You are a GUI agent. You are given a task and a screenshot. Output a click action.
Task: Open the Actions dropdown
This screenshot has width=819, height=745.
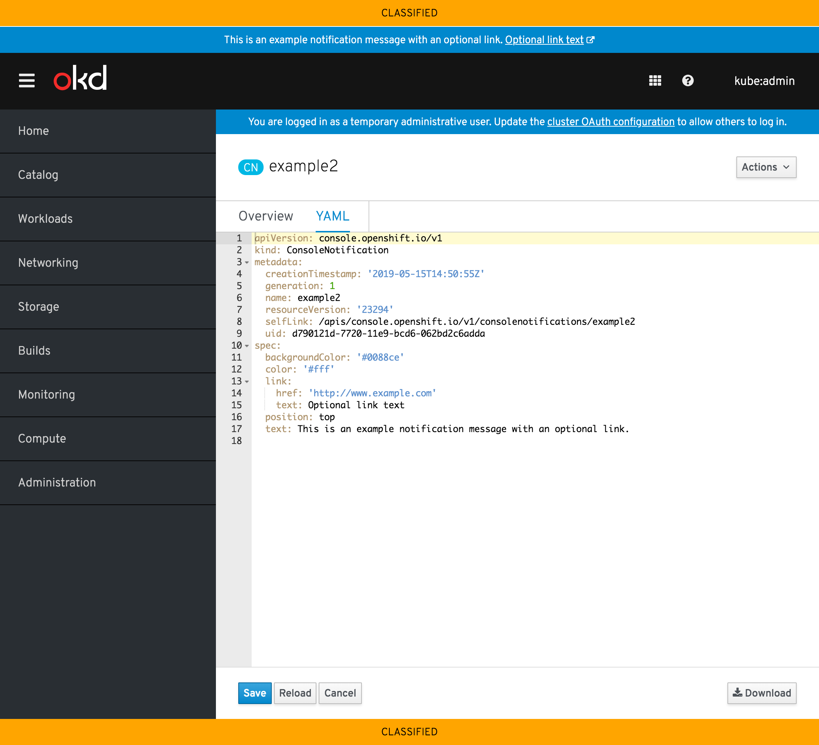tap(766, 167)
